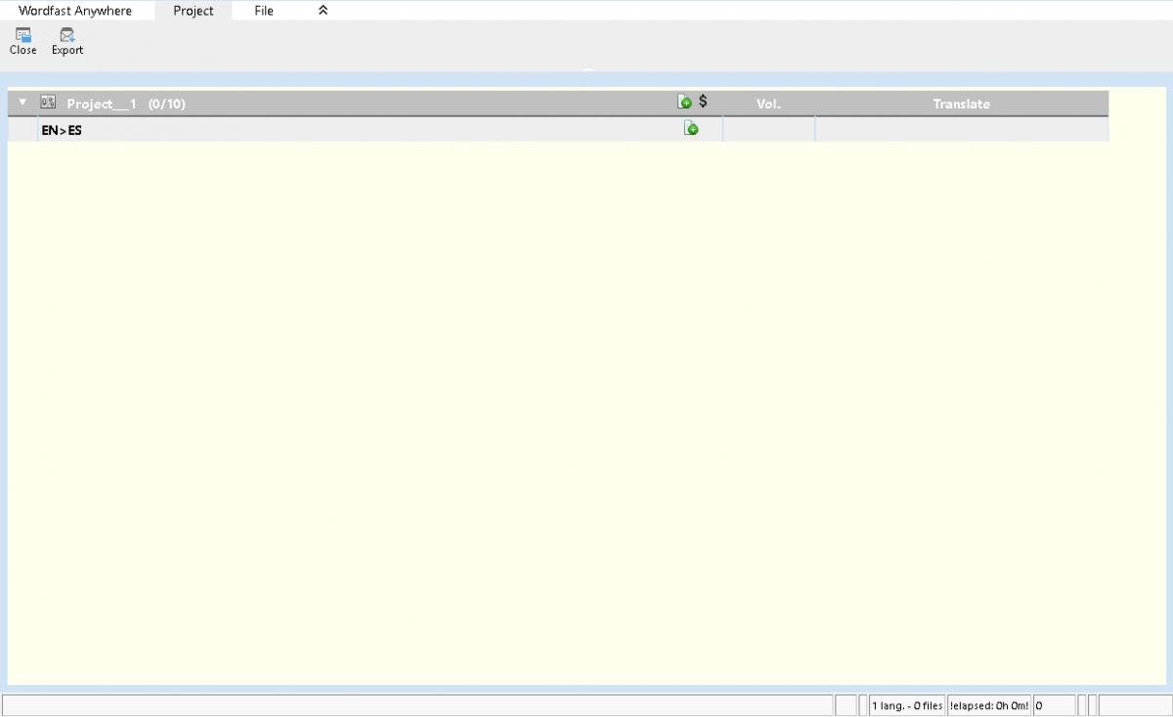This screenshot has height=717, width=1173.
Task: Click the '1 lang. - 0 files' status field
Action: click(907, 705)
